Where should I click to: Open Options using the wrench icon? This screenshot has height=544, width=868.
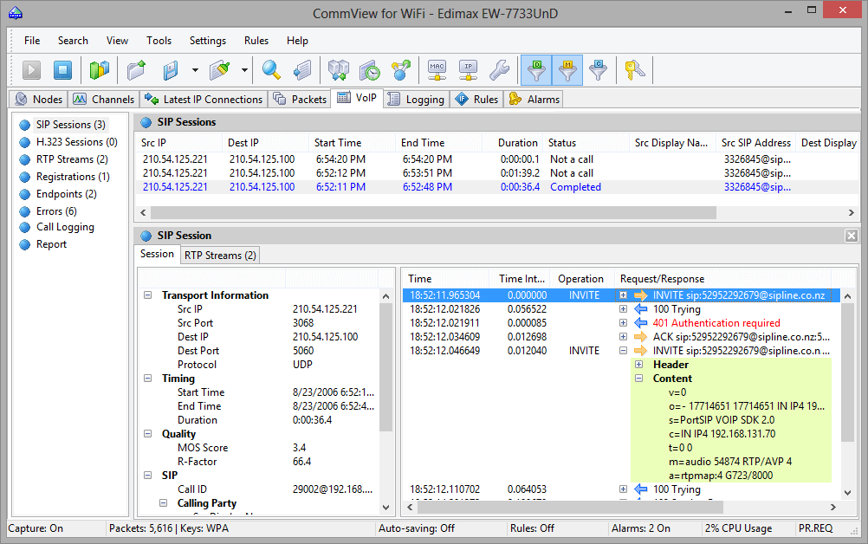coord(500,69)
